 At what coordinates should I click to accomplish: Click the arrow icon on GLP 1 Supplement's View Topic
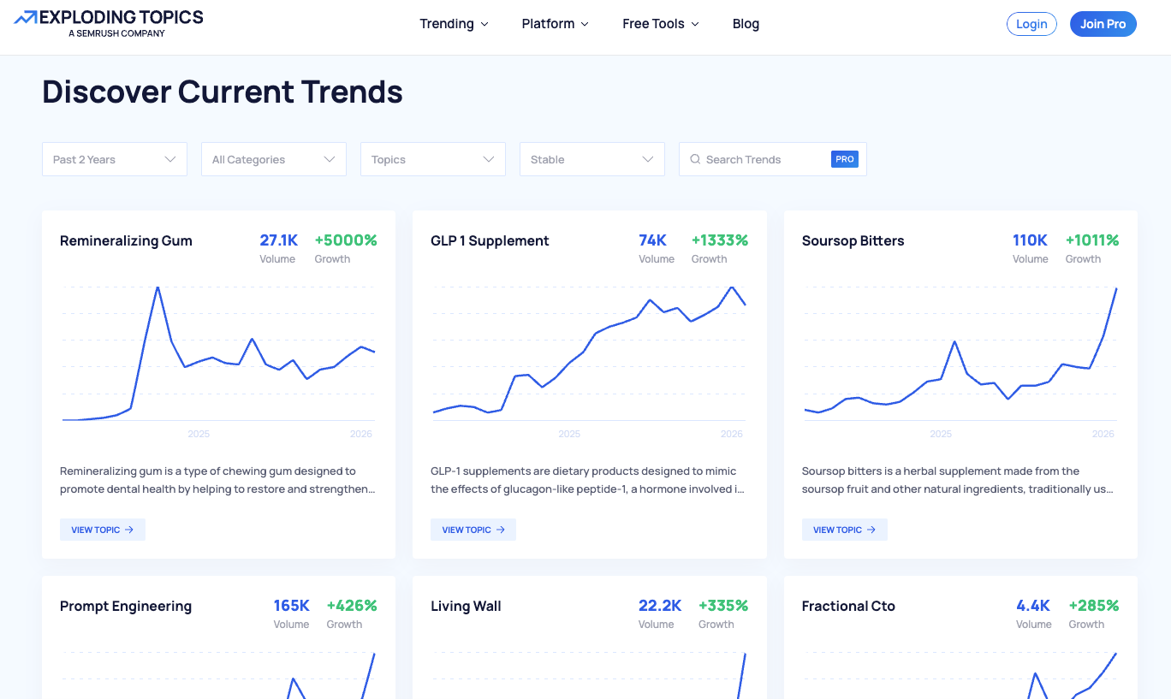coord(501,530)
